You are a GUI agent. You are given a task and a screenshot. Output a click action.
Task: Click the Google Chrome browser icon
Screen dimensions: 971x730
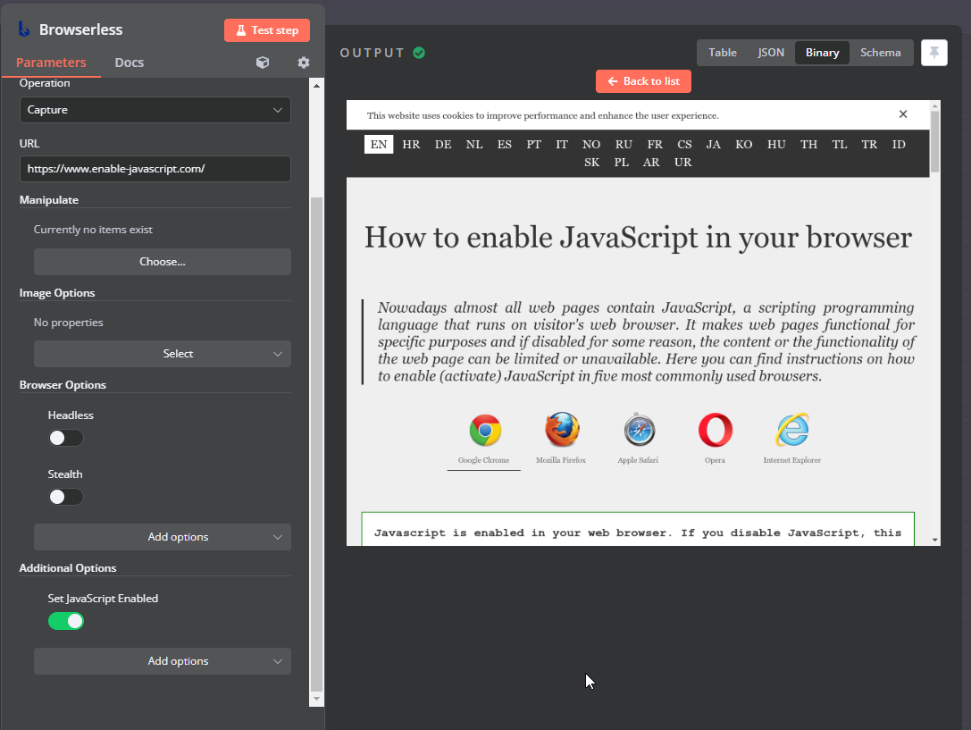click(484, 431)
